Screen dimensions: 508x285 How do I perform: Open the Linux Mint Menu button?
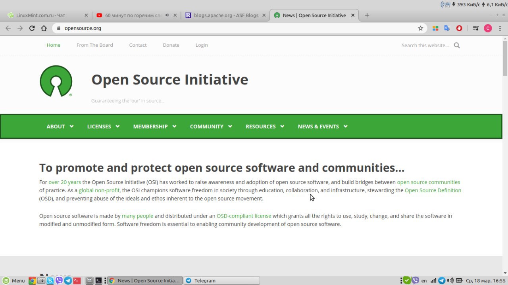tap(14, 281)
